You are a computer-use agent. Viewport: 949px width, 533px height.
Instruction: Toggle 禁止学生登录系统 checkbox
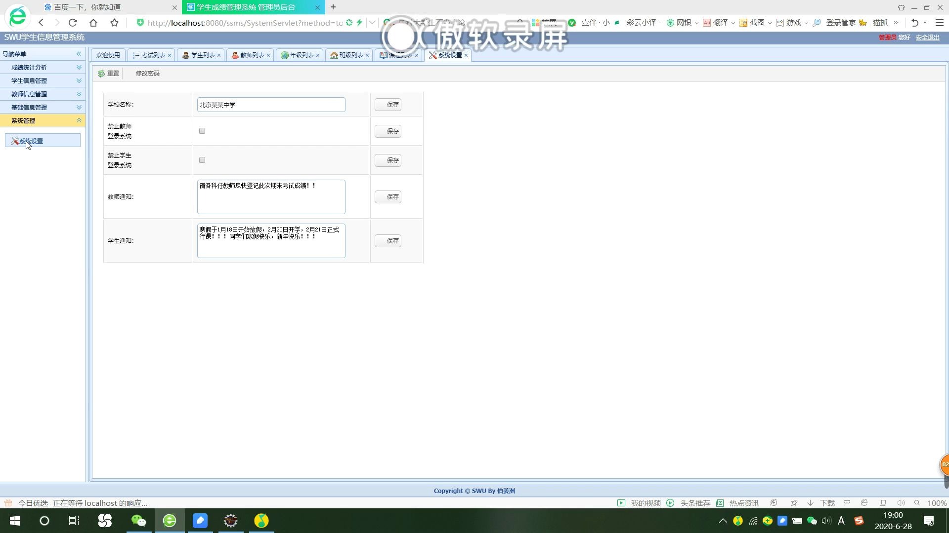202,160
